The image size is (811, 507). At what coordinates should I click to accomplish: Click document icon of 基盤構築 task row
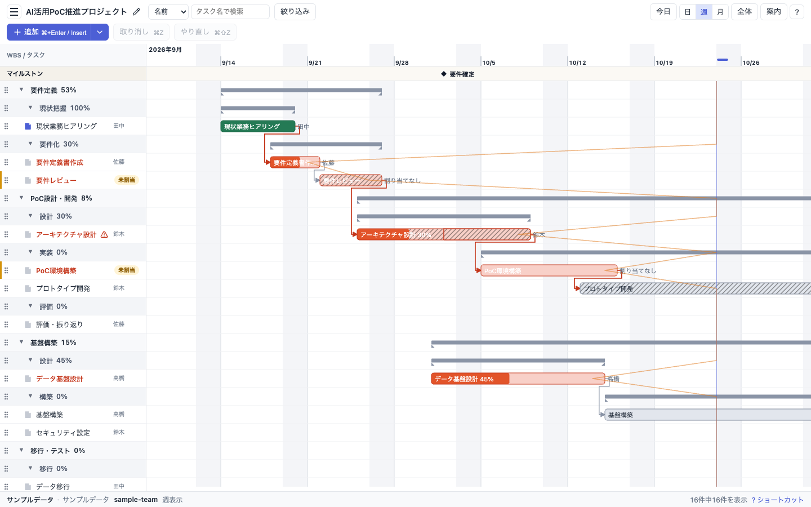pos(28,415)
